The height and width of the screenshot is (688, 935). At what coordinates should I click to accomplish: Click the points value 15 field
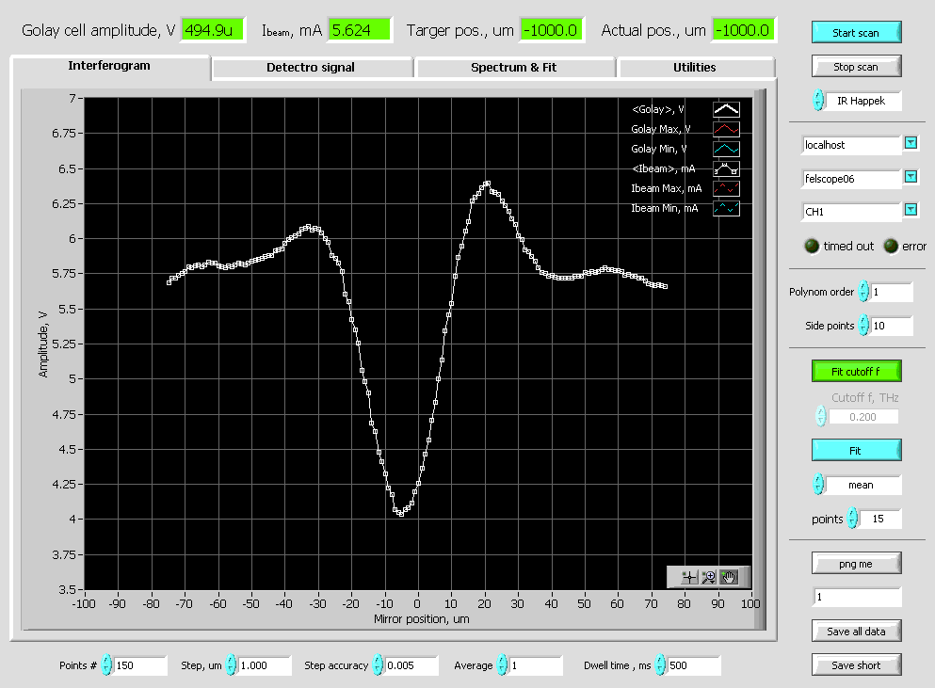pyautogui.click(x=880, y=519)
